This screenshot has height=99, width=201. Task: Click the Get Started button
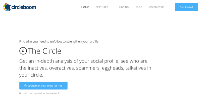(186, 7)
